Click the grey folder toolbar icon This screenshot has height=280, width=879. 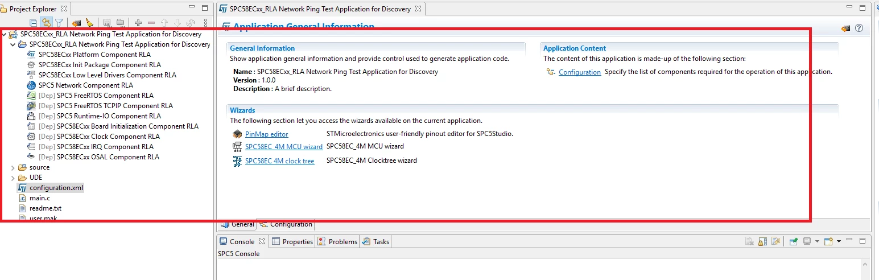coord(120,23)
